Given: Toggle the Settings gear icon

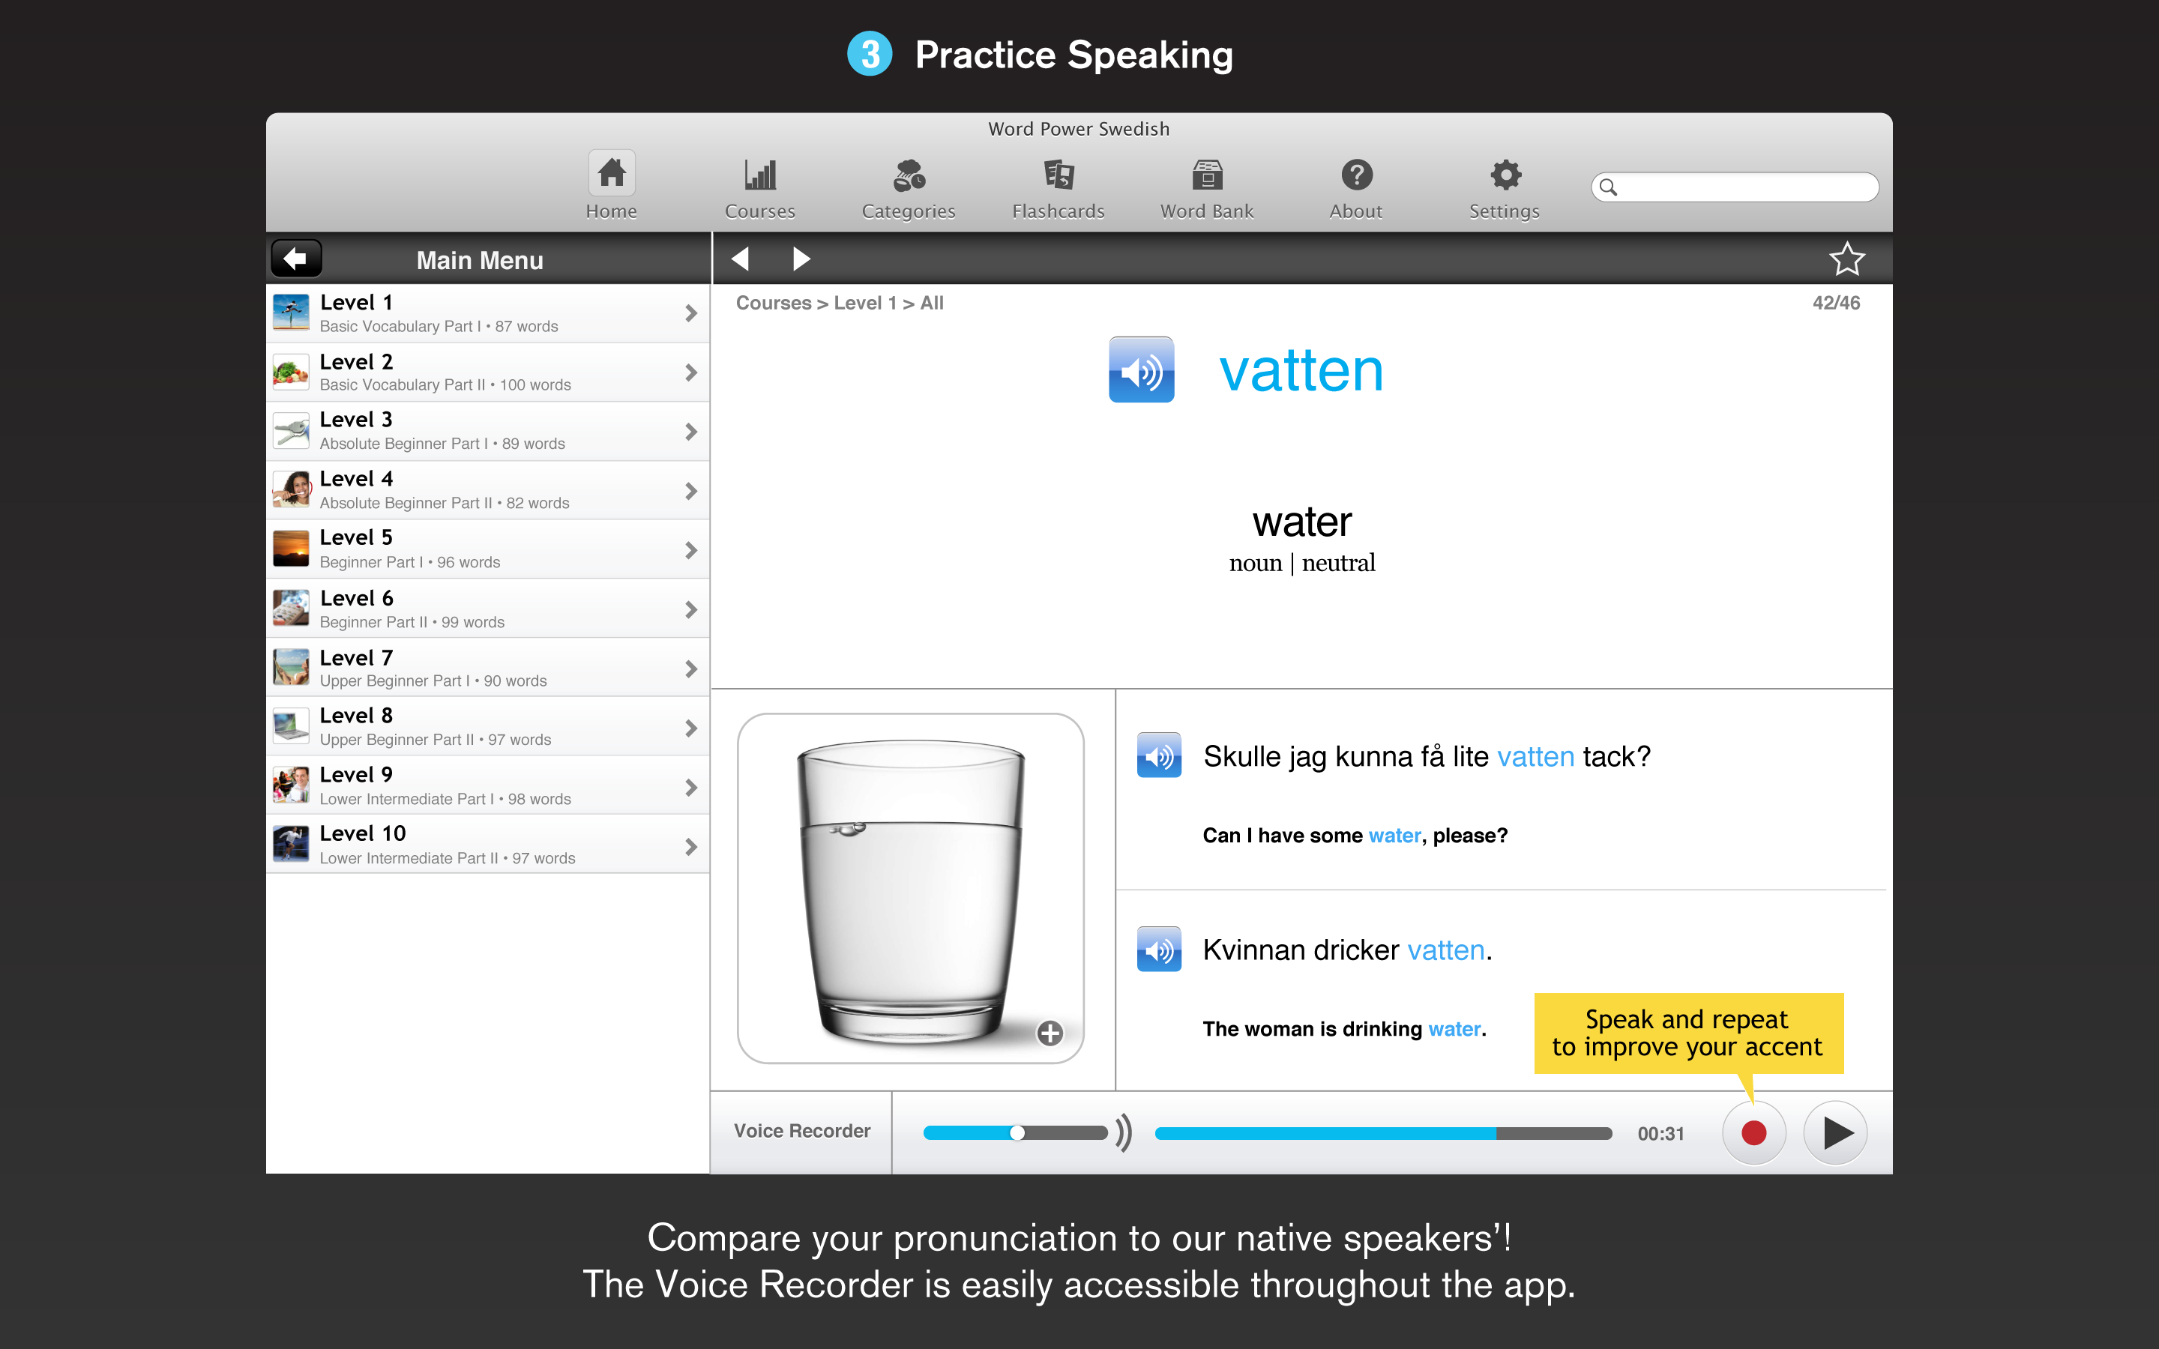Looking at the screenshot, I should click(1503, 174).
